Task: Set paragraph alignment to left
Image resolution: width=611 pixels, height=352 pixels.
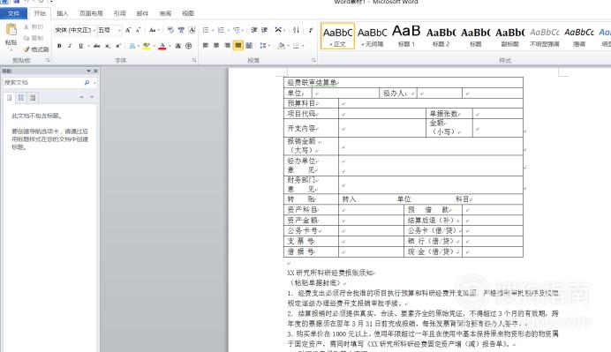Action: (206, 46)
